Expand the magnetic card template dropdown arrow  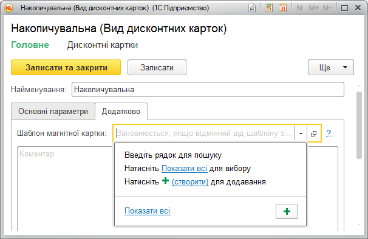[301, 133]
